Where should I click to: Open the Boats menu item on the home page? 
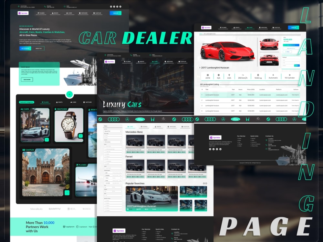tap(55, 13)
